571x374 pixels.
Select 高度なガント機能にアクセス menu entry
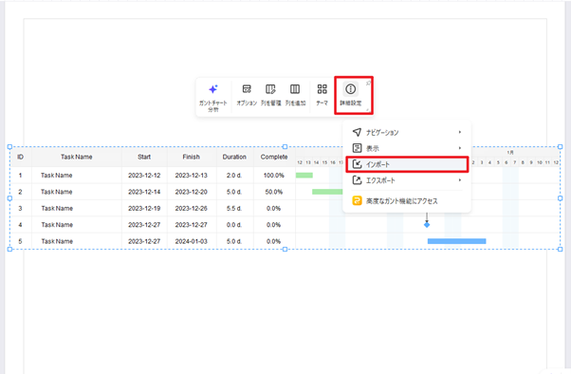(x=407, y=201)
